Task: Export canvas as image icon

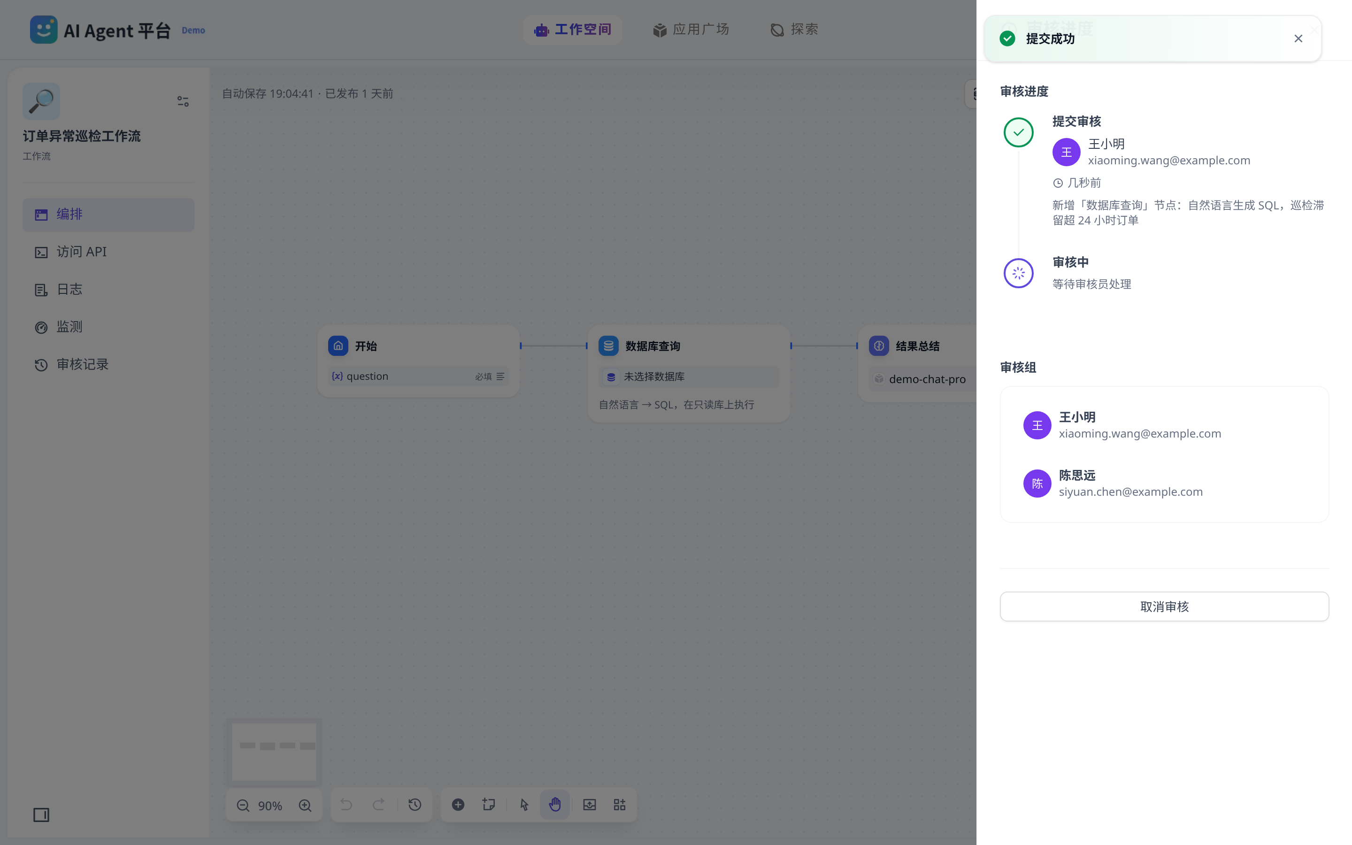Action: (x=590, y=805)
